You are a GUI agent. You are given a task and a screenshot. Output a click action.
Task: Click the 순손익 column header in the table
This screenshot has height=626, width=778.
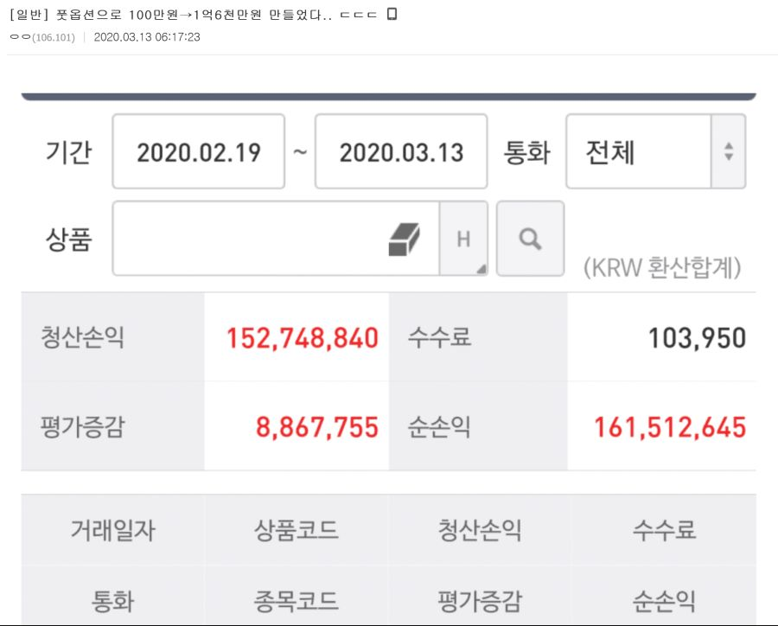(x=664, y=601)
